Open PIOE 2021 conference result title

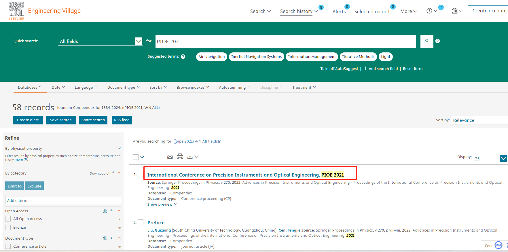pyautogui.click(x=246, y=175)
